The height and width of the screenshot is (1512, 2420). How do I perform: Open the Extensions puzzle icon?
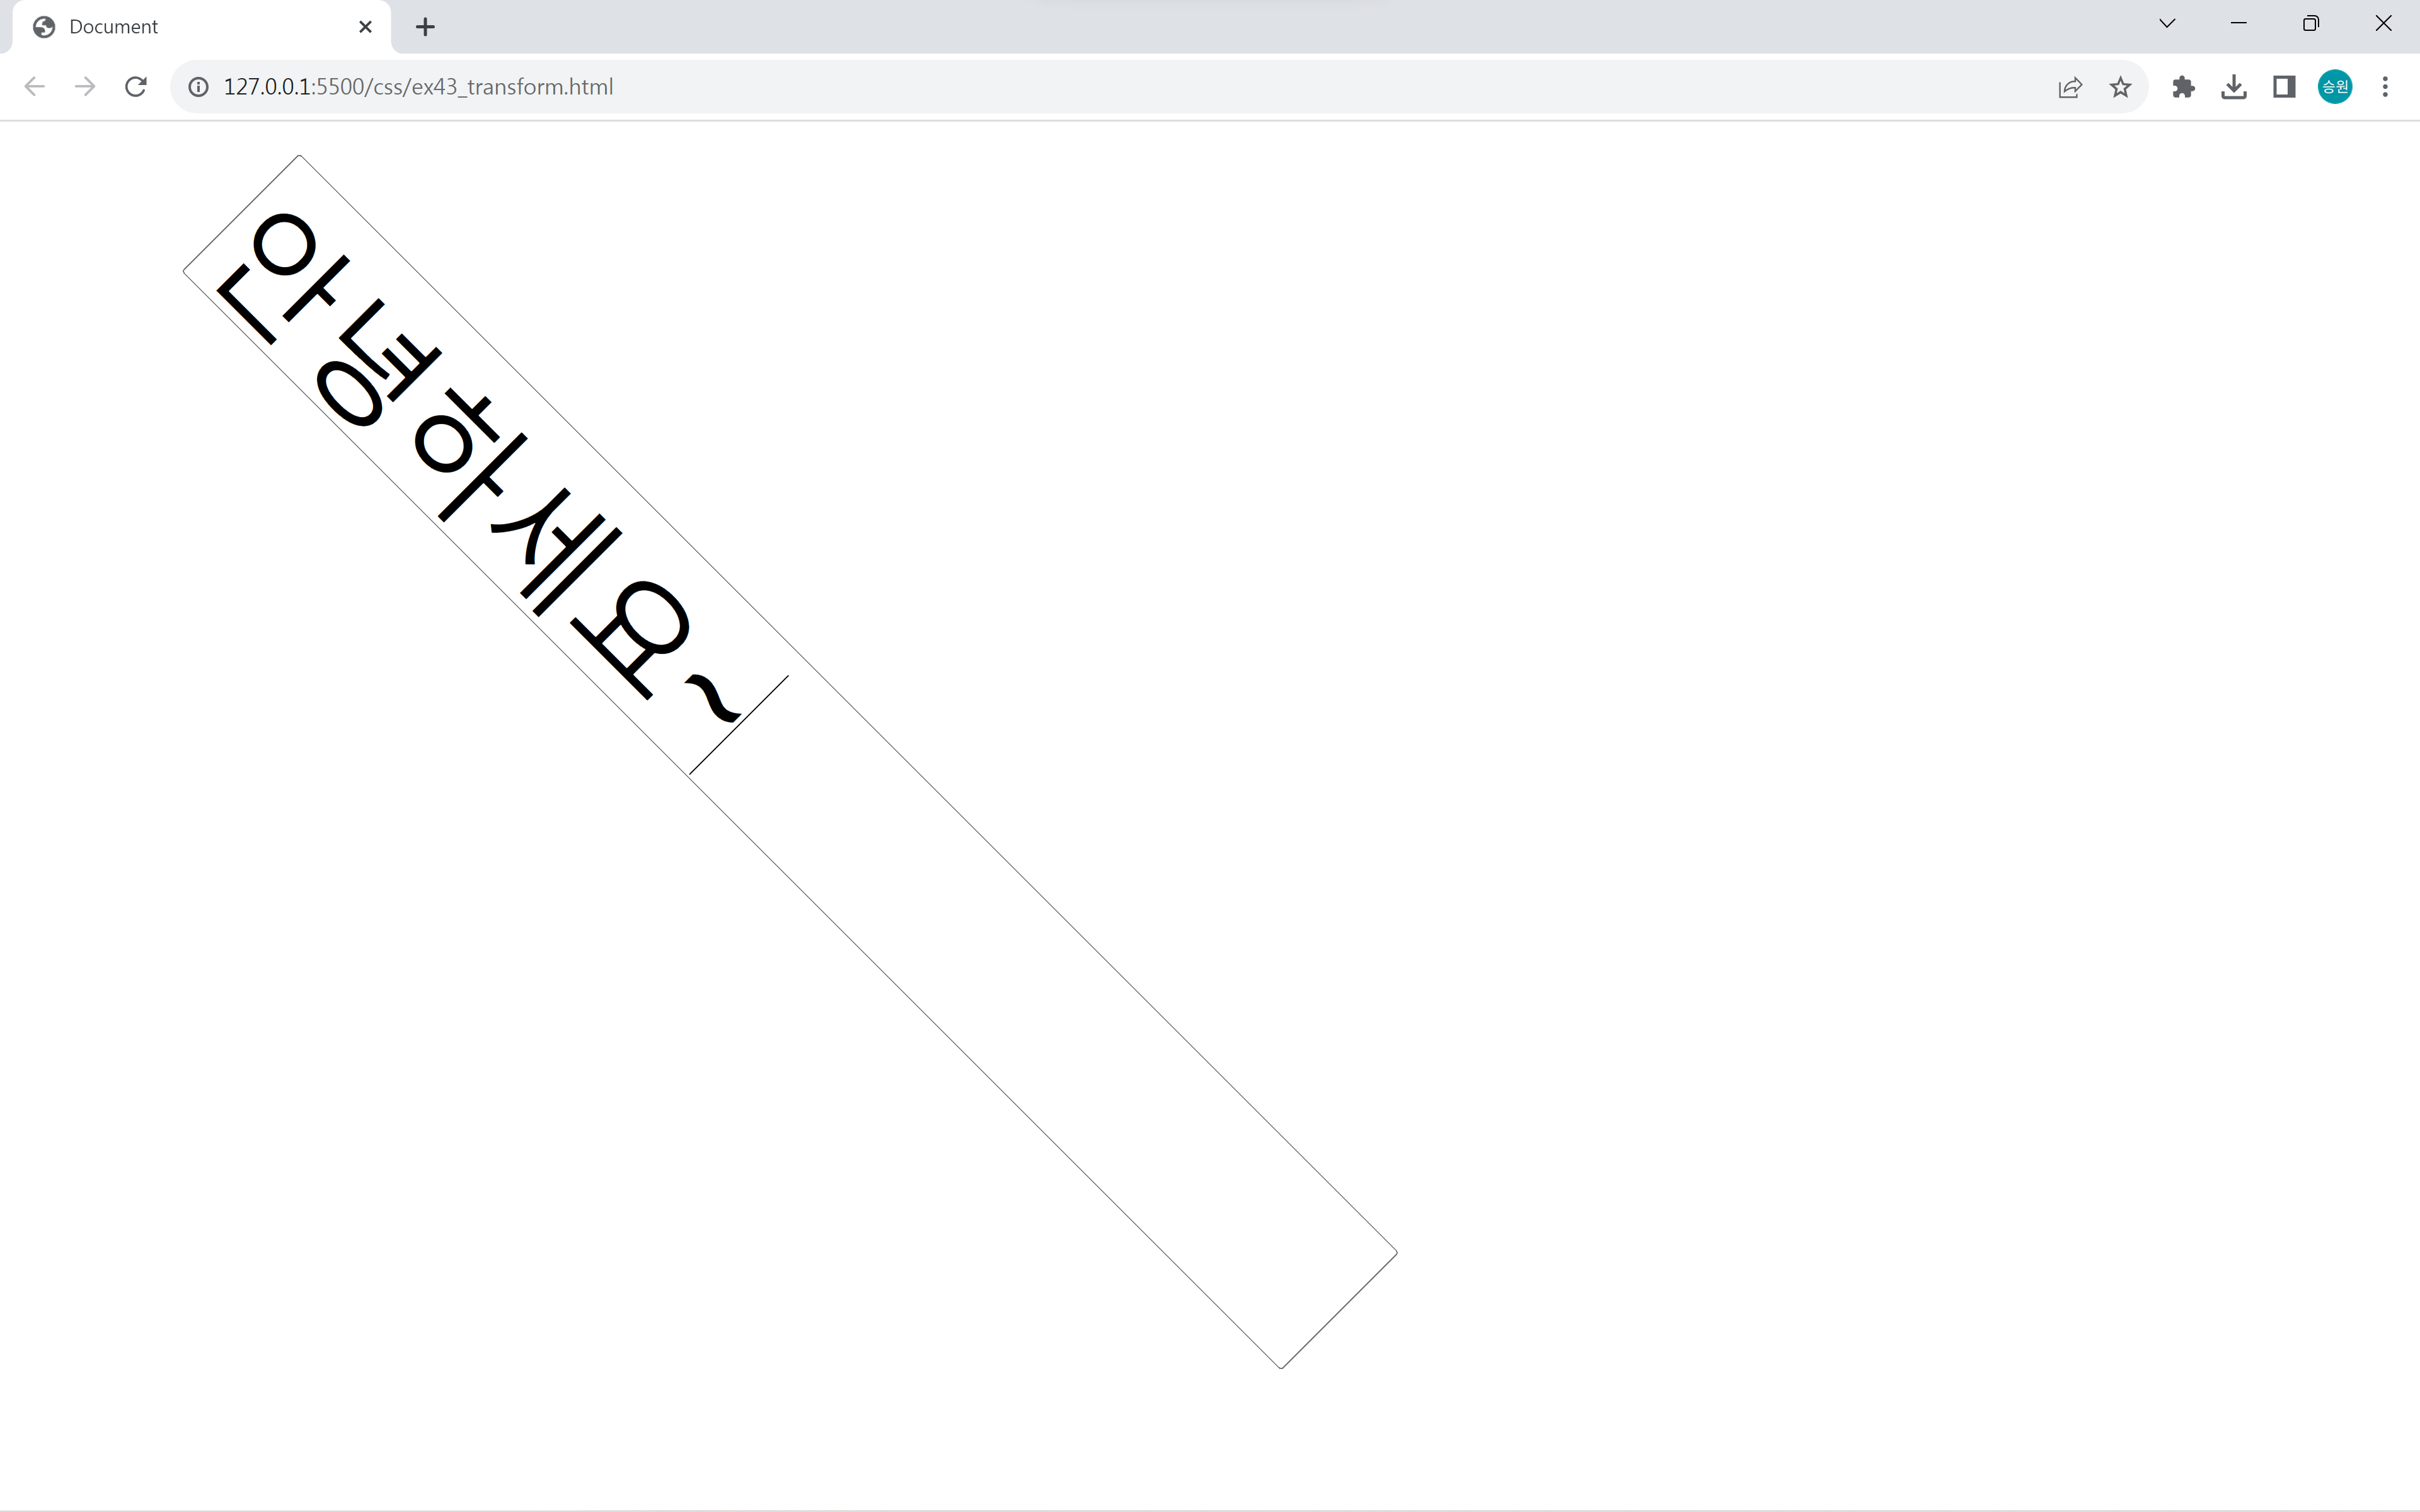coord(2183,87)
